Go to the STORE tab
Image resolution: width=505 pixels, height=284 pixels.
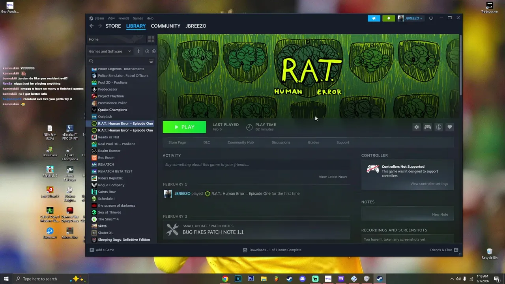(113, 26)
